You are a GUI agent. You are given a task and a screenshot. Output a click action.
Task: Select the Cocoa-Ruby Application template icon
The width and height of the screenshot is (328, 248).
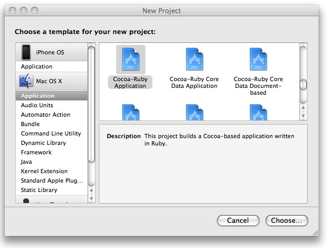(130, 60)
